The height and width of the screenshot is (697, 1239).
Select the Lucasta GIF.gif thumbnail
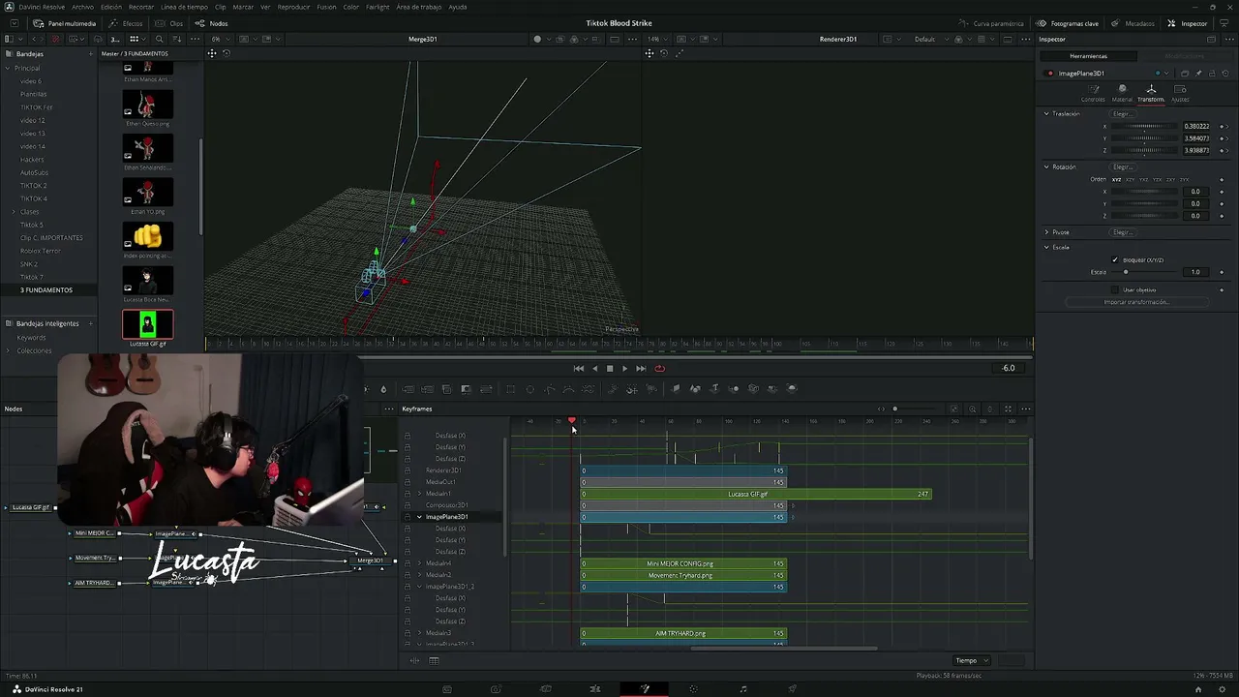(147, 324)
